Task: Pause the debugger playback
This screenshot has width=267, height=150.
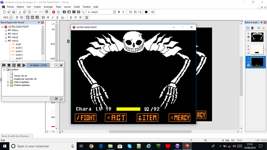Action: pyautogui.click(x=14, y=65)
